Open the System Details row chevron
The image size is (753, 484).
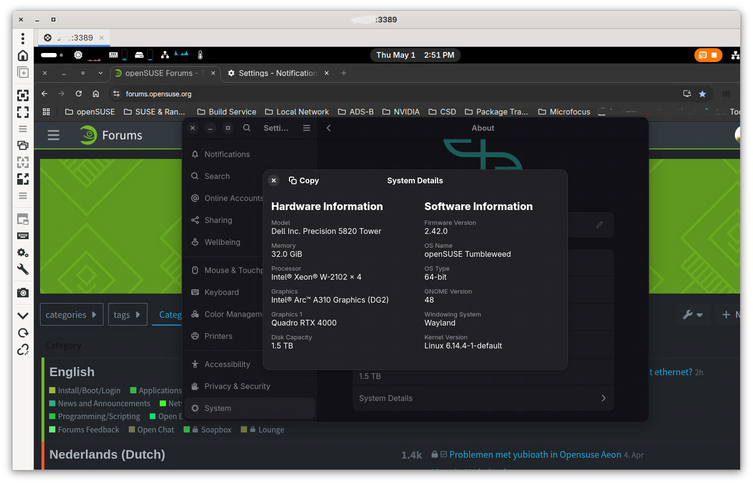tap(603, 398)
